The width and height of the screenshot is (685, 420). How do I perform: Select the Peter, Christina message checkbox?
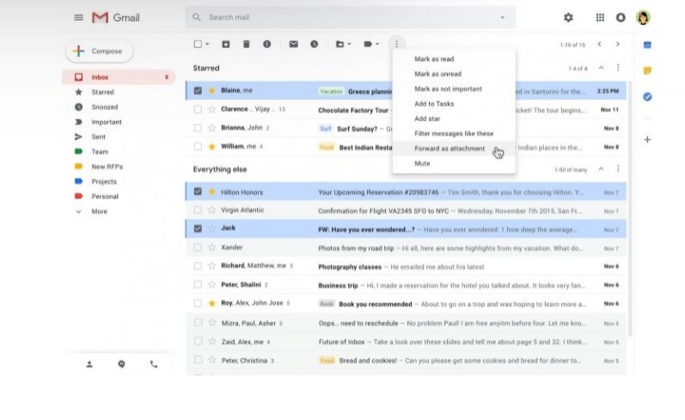tap(198, 360)
